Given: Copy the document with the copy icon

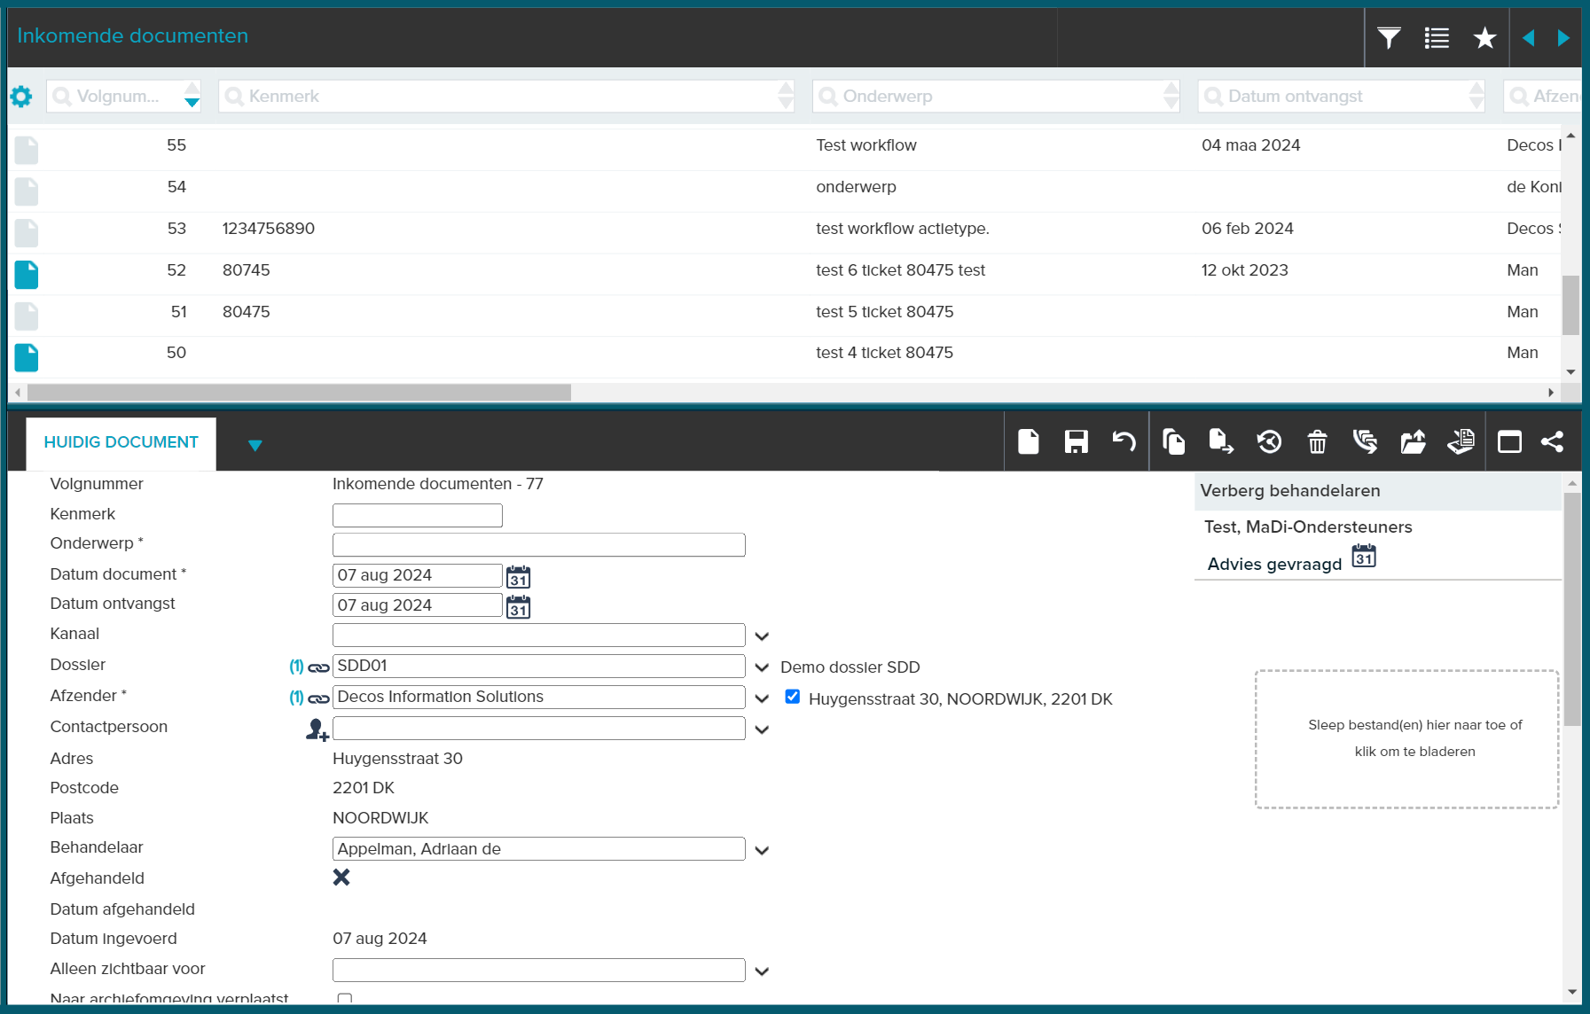Looking at the screenshot, I should click(x=1173, y=441).
